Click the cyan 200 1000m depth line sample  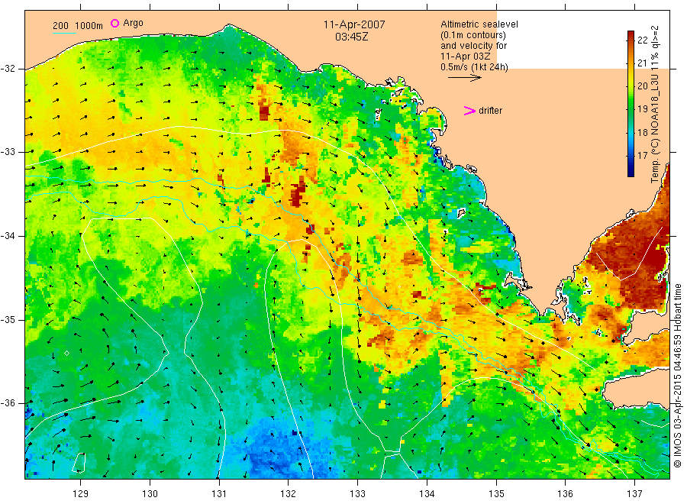click(x=64, y=33)
